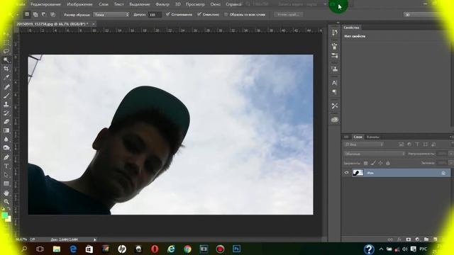Select the Brush tool
This screenshot has height=255, width=454.
6,96
